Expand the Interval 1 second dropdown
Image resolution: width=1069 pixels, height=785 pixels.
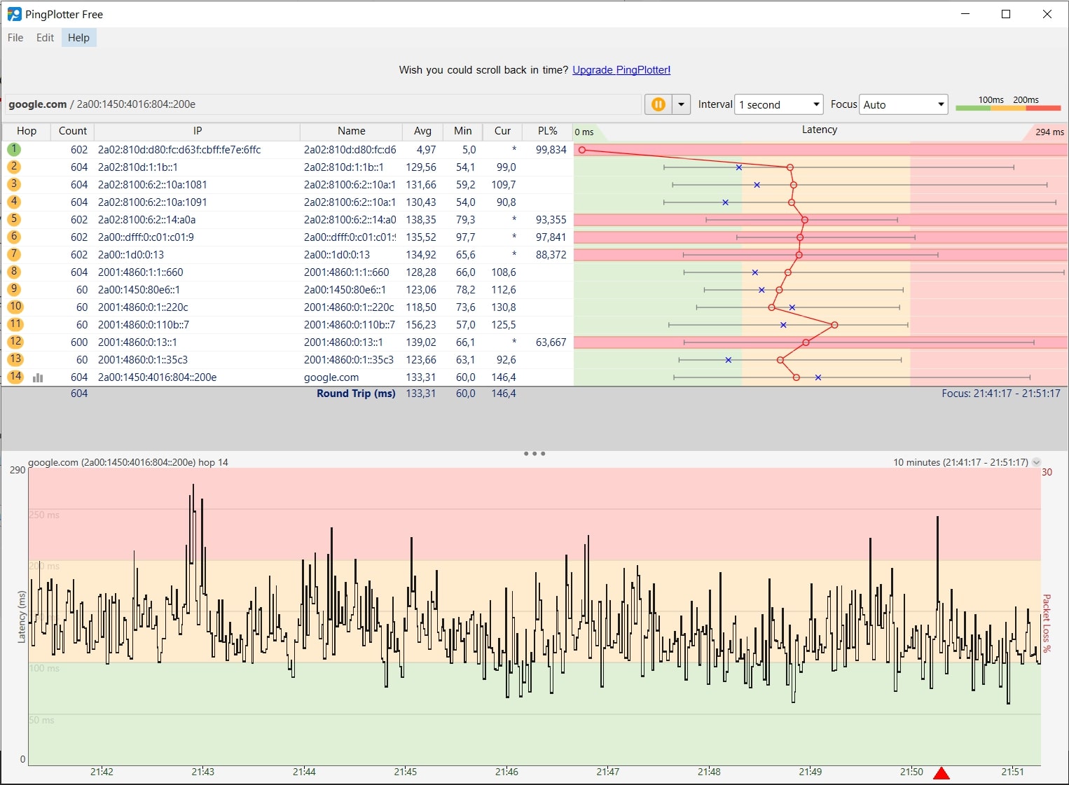778,104
